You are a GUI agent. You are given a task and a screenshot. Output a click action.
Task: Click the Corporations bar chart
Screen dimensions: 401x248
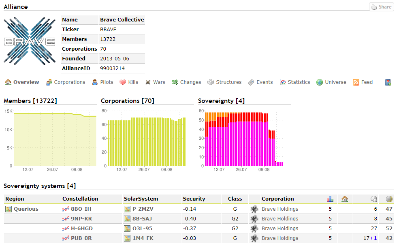[147, 139]
